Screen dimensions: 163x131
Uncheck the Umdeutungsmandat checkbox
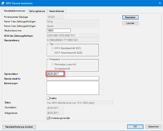48,118
